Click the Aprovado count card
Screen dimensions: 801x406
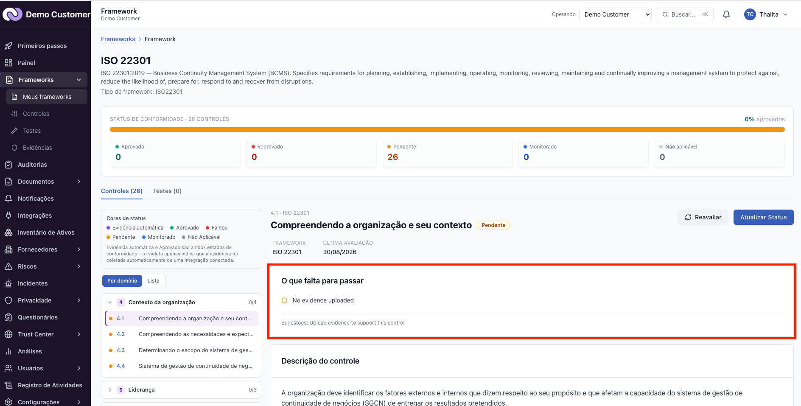(x=175, y=153)
